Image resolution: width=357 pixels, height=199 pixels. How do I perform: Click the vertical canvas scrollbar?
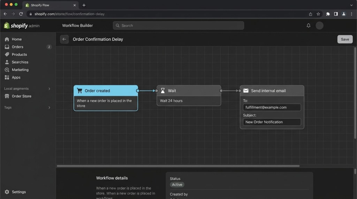(355, 93)
